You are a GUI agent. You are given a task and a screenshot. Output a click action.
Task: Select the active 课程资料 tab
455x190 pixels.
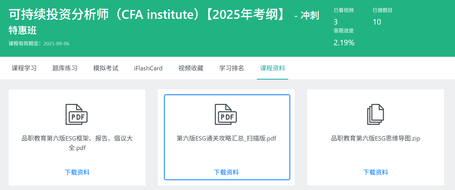pyautogui.click(x=273, y=68)
